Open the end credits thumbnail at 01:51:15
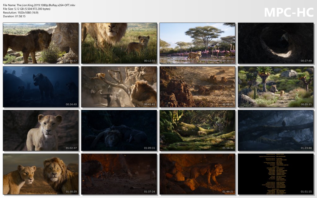 click(x=276, y=174)
